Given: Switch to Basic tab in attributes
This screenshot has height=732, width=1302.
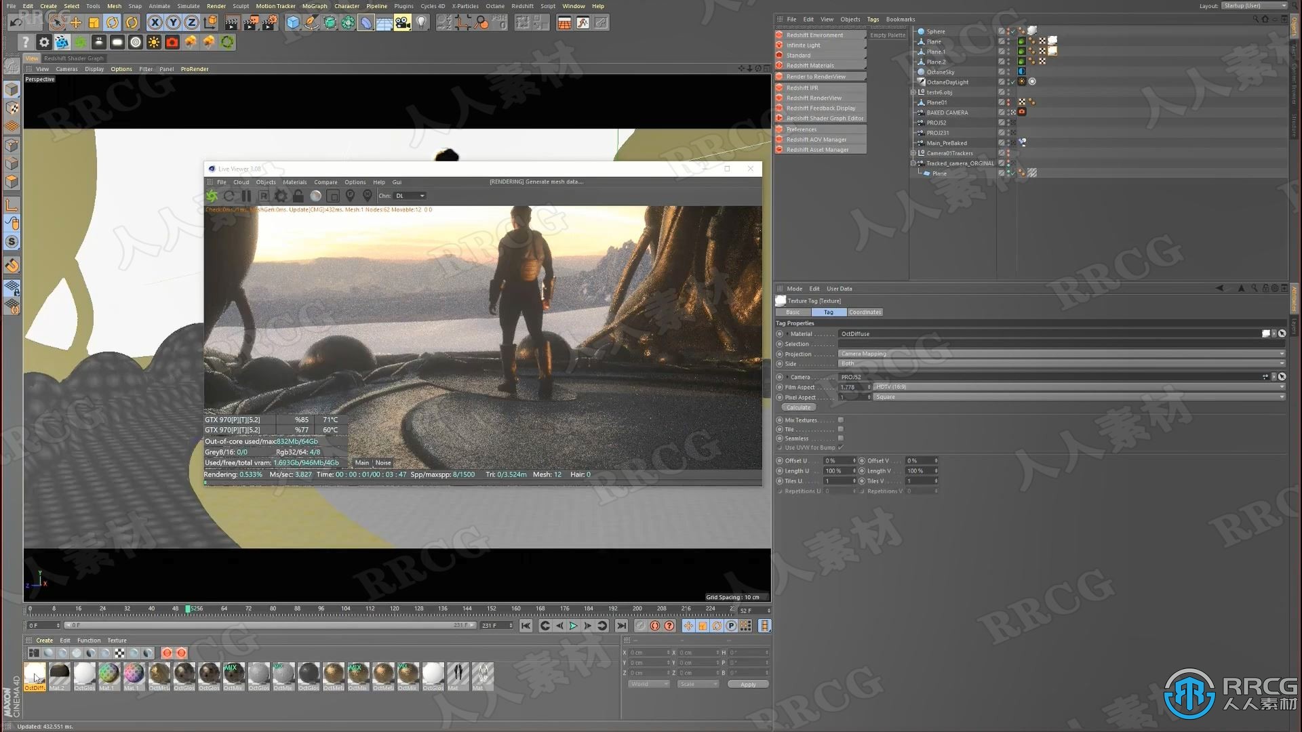Looking at the screenshot, I should point(793,312).
